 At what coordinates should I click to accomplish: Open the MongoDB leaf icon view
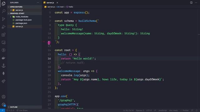point(3,73)
